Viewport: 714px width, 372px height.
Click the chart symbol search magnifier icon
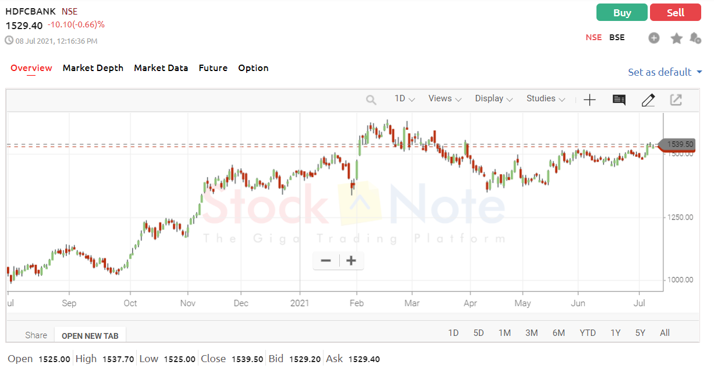tap(371, 100)
